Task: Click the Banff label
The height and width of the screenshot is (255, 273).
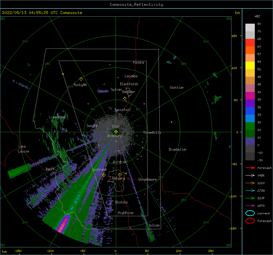Action: pos(50,169)
